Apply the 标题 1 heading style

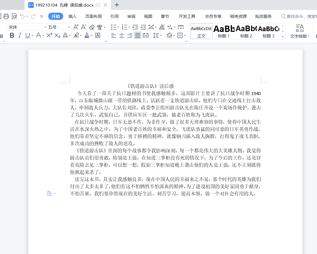pyautogui.click(x=224, y=31)
